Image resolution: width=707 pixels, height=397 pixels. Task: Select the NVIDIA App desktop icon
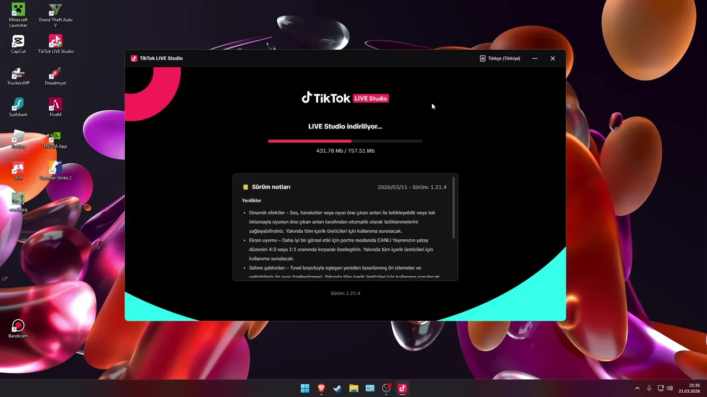(x=55, y=140)
